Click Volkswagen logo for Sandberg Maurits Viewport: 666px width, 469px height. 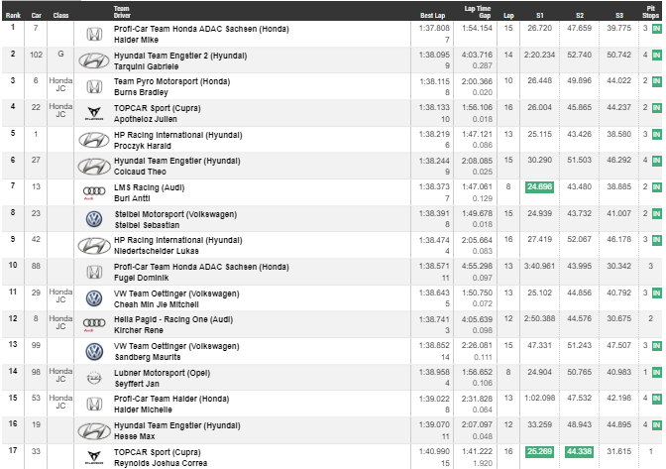[x=94, y=351]
